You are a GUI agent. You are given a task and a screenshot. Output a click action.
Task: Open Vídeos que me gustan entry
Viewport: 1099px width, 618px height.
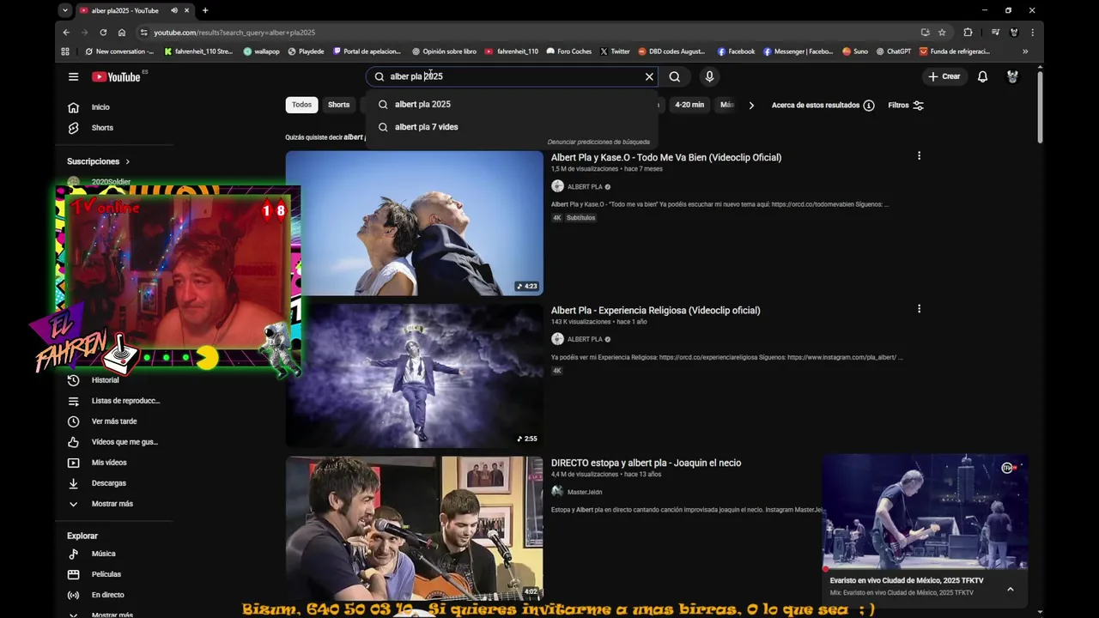tap(124, 442)
